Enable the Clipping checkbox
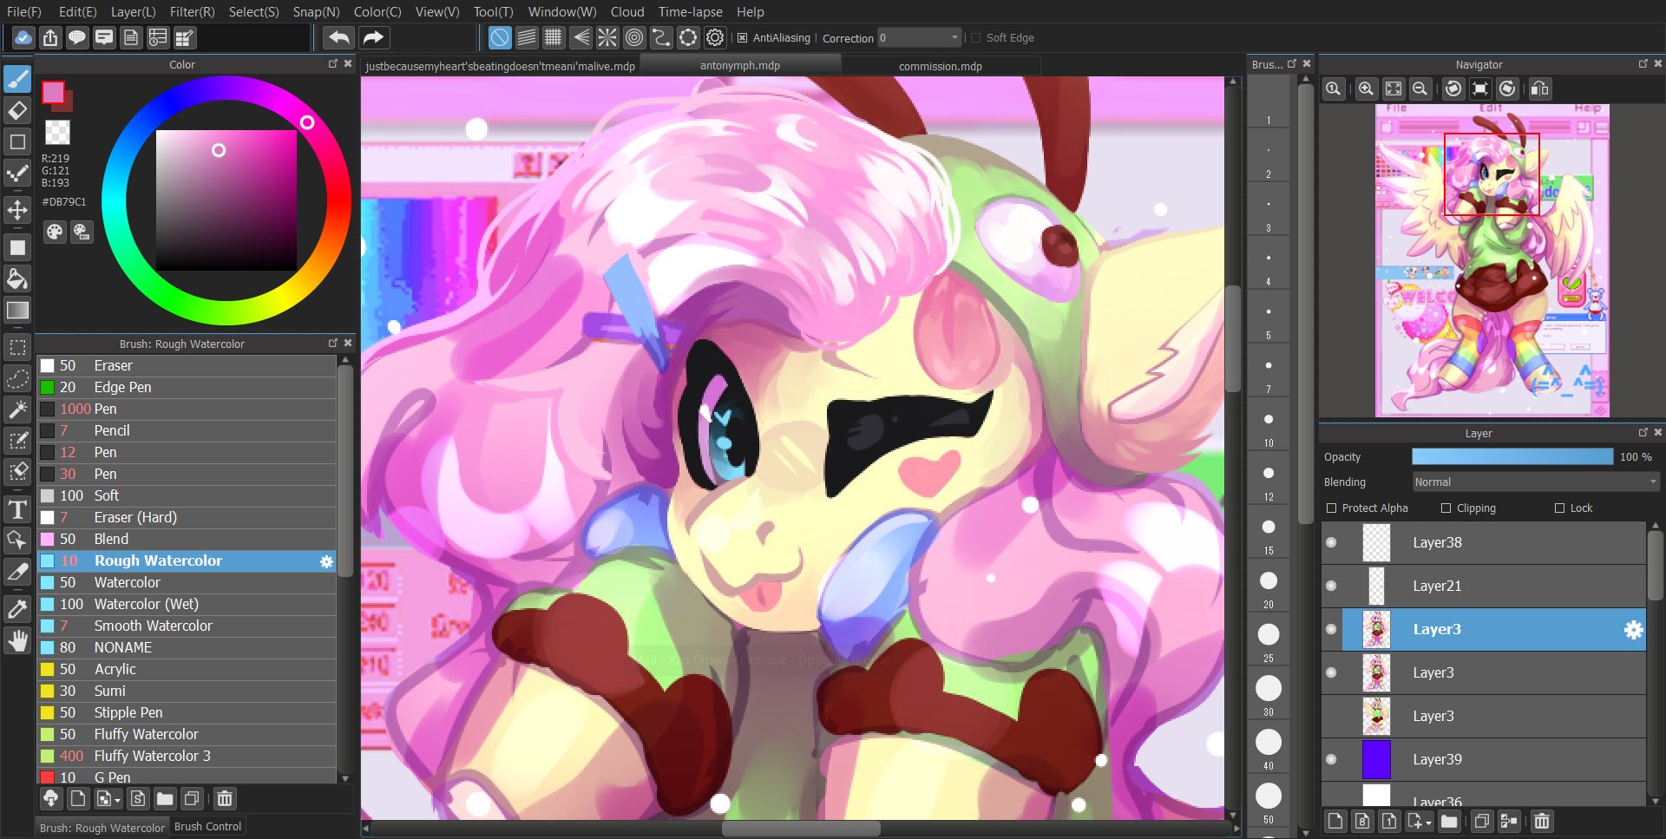Image resolution: width=1666 pixels, height=839 pixels. pyautogui.click(x=1446, y=508)
